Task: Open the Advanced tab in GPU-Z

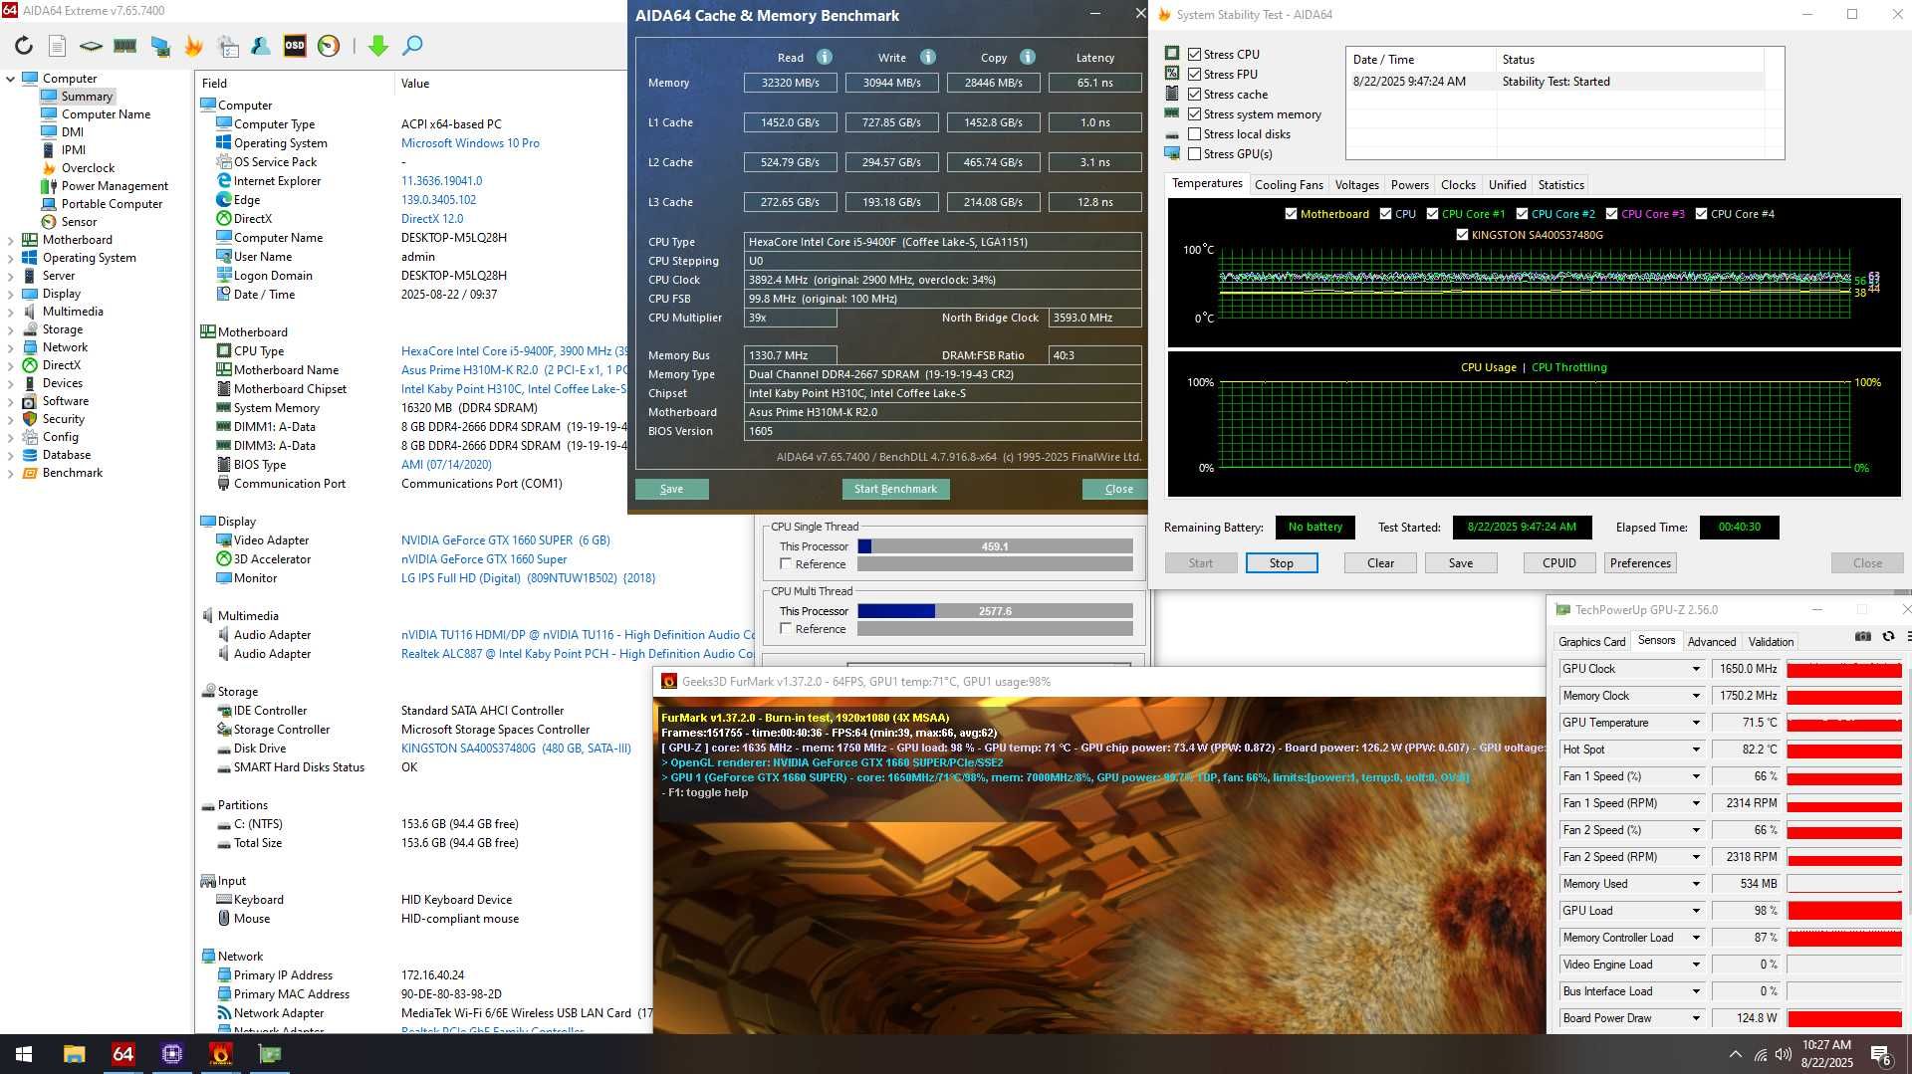Action: pyautogui.click(x=1712, y=642)
